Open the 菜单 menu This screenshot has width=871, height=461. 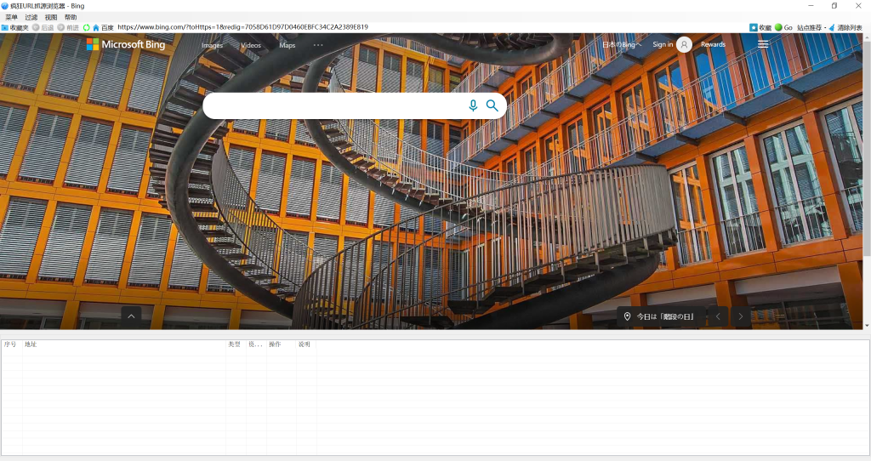[x=11, y=17]
